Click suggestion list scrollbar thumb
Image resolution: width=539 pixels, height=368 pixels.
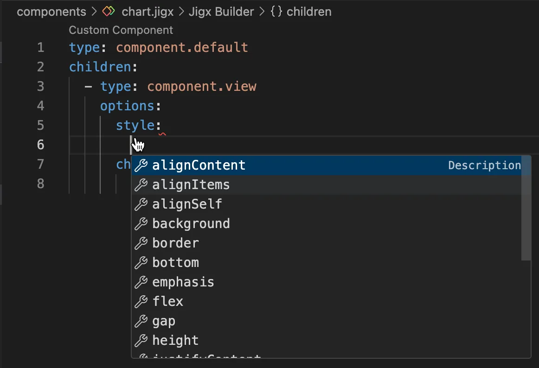pos(526,208)
